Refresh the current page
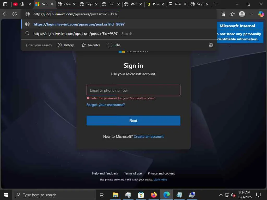Viewport: 267px width, 200px height. point(15,14)
